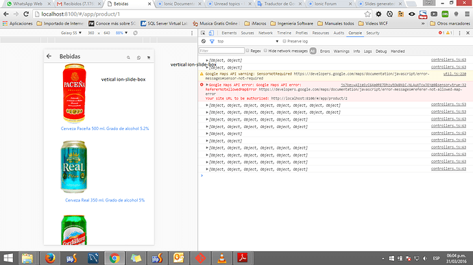Open Adobe Reader from the taskbar

pyautogui.click(x=242, y=258)
